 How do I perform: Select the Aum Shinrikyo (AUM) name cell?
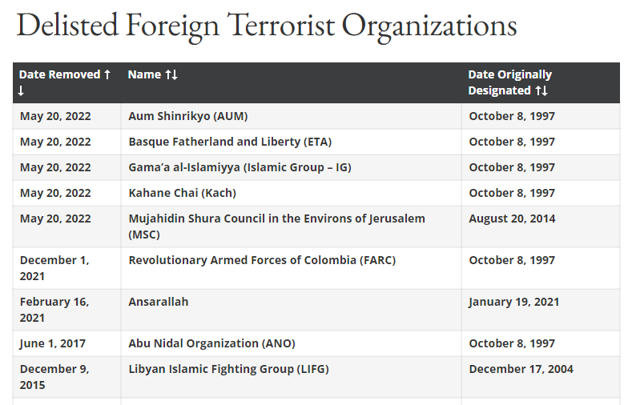187,116
